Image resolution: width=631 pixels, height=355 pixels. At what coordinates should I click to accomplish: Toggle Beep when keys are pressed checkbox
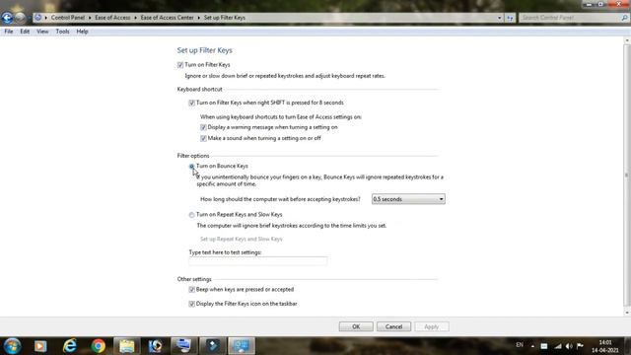click(x=191, y=289)
